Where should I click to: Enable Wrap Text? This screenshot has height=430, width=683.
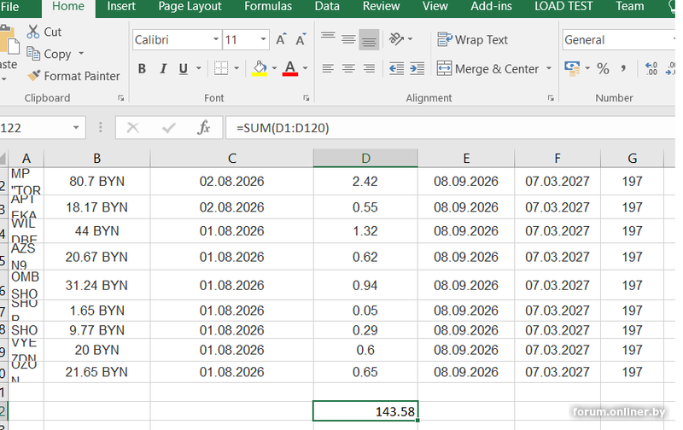pyautogui.click(x=473, y=39)
